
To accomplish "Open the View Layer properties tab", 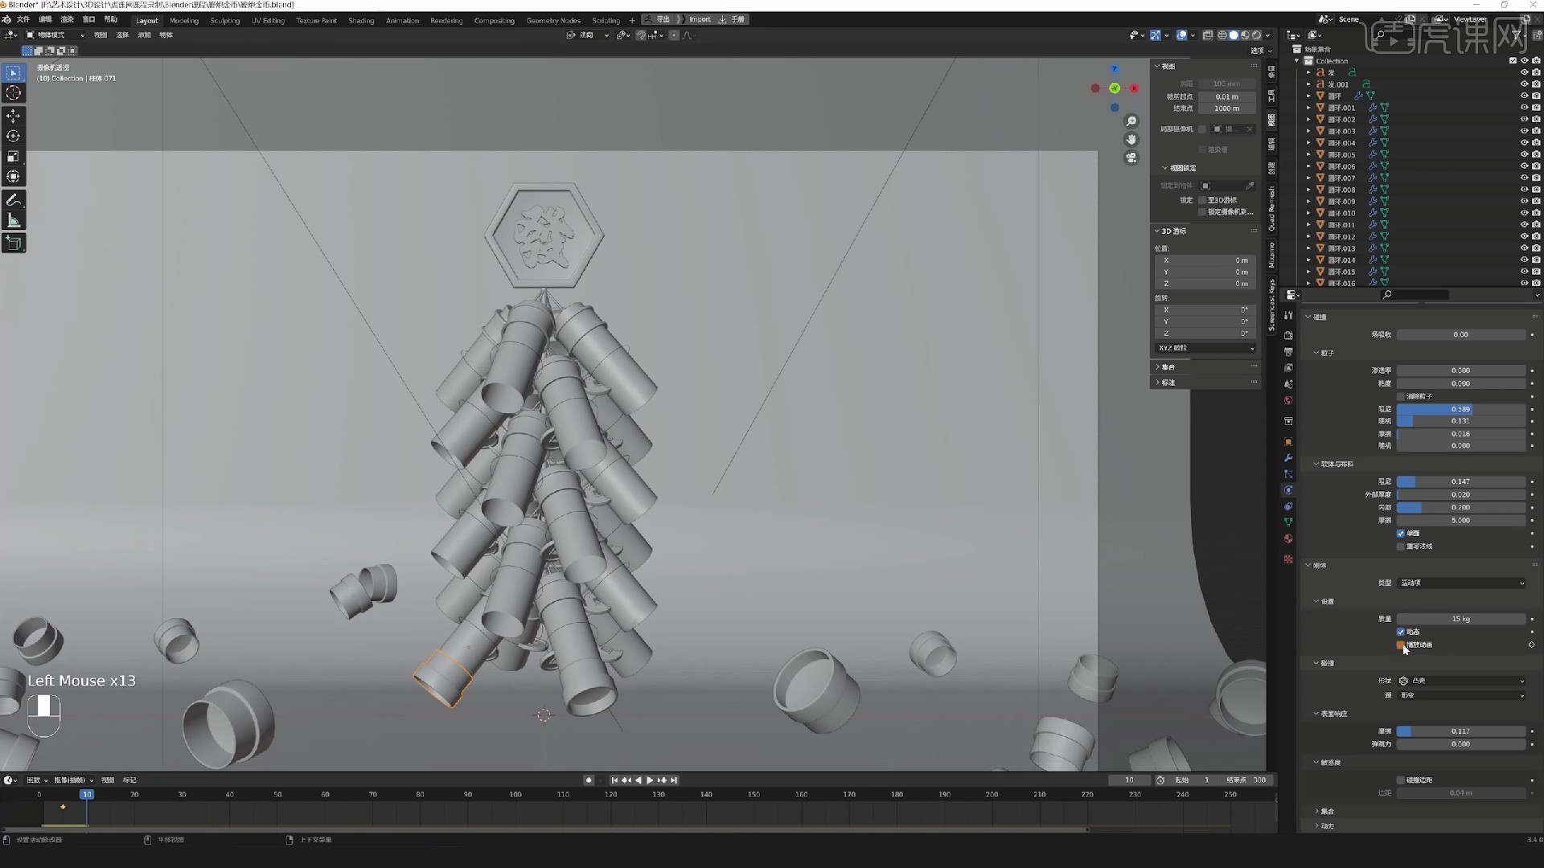I will (x=1288, y=368).
